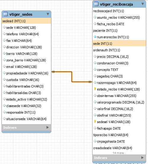
Task: Collapse vtiger_sedes table with header arrow
Action: [48, 14]
